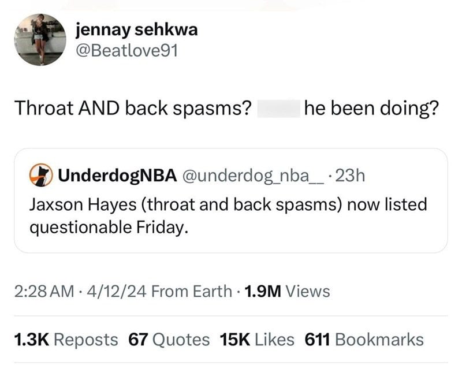
Task: Open the UnderdogNBA avatar icon
Action: (x=38, y=175)
